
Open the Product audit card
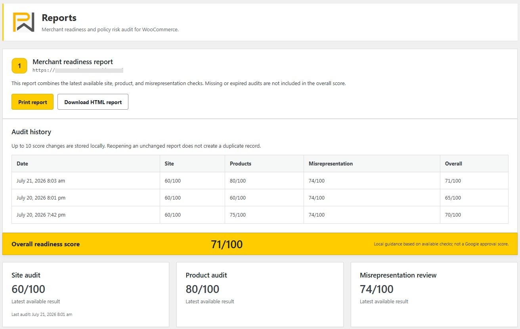[x=260, y=295]
